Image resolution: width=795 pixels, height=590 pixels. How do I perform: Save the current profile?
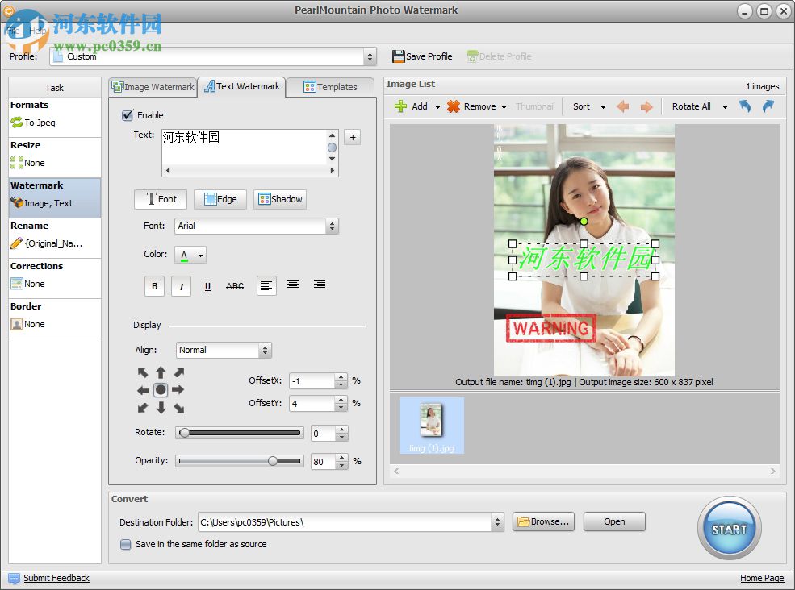[422, 56]
